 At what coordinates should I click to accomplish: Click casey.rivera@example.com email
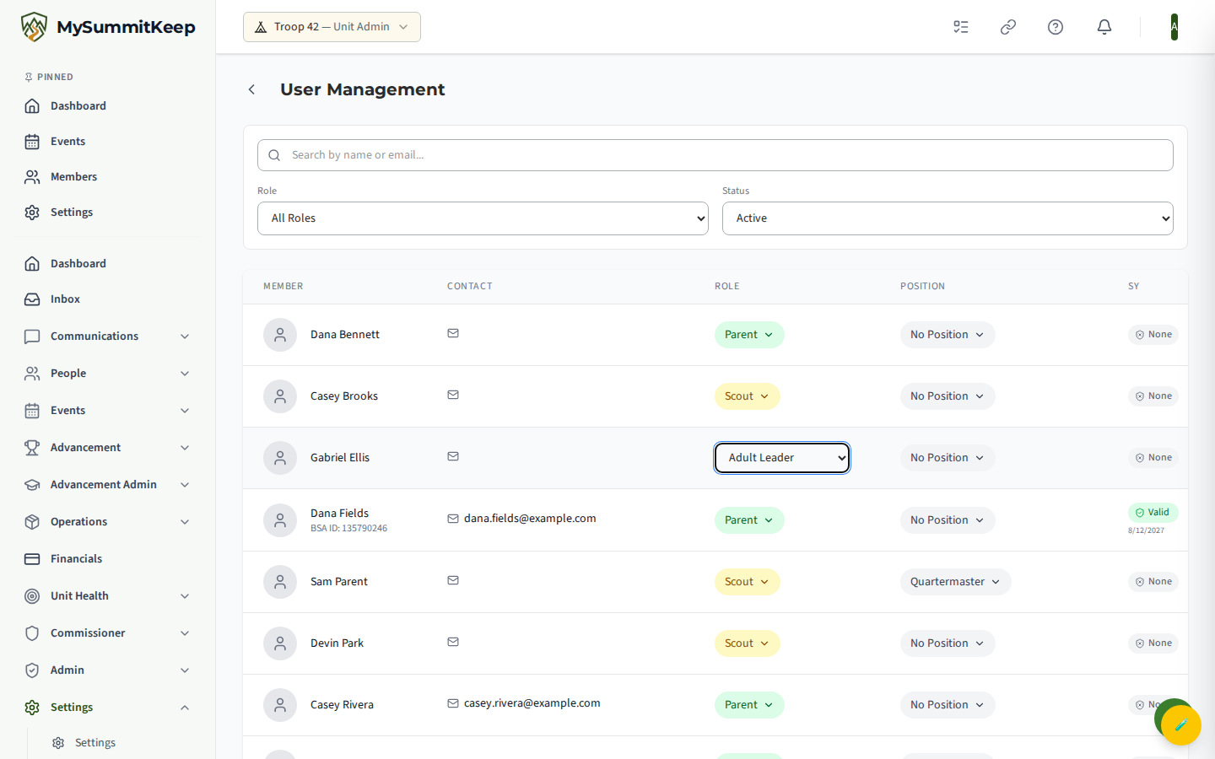(532, 703)
